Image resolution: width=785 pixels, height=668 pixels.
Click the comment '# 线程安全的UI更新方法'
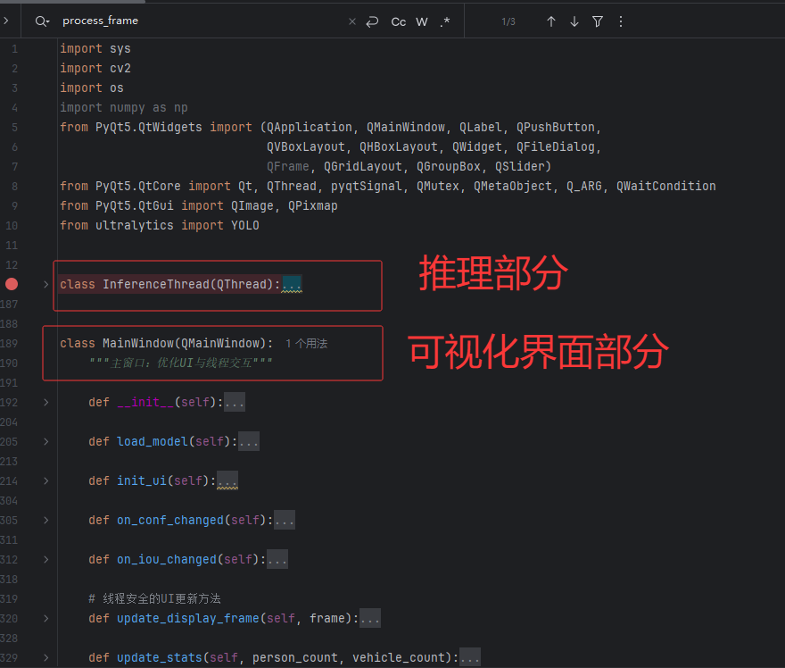pos(154,598)
